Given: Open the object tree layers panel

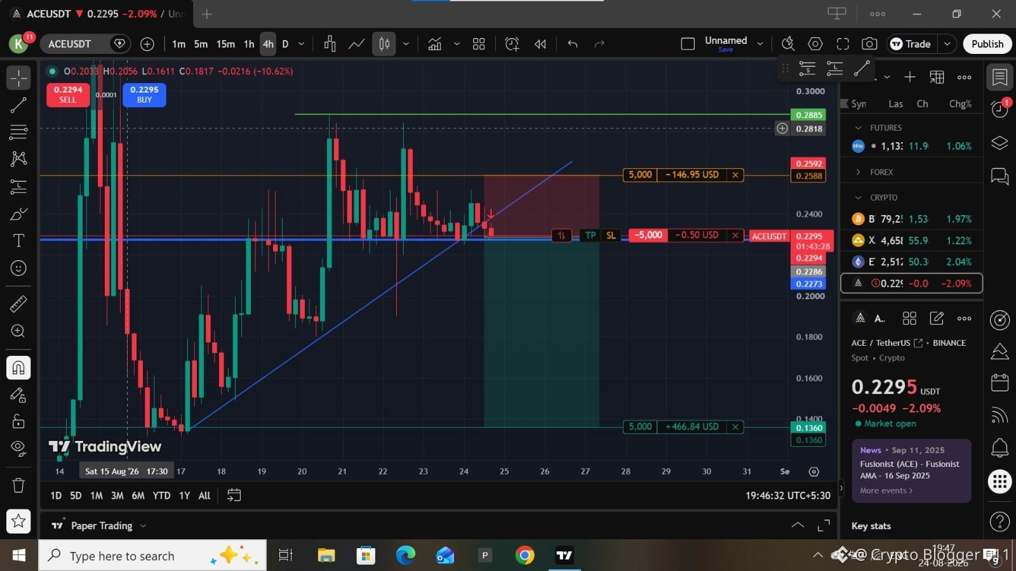Looking at the screenshot, I should (x=999, y=143).
